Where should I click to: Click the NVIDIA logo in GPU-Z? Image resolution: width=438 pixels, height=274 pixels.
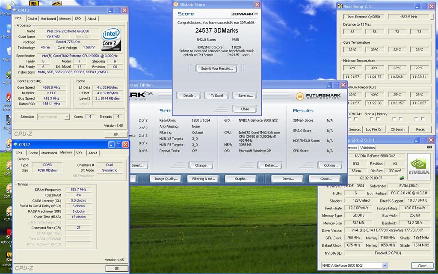419,167
